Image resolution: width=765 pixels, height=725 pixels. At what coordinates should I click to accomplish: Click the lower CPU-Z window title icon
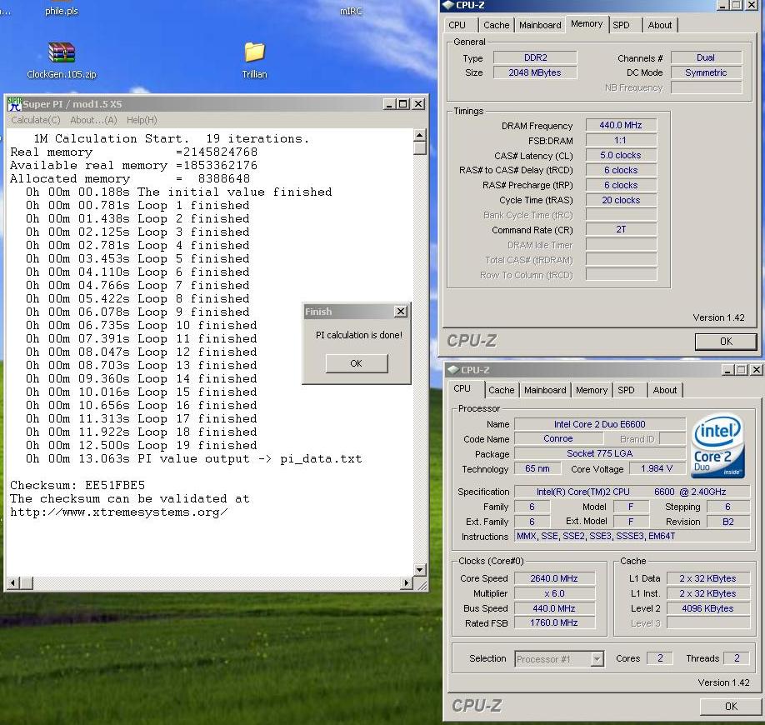click(453, 370)
